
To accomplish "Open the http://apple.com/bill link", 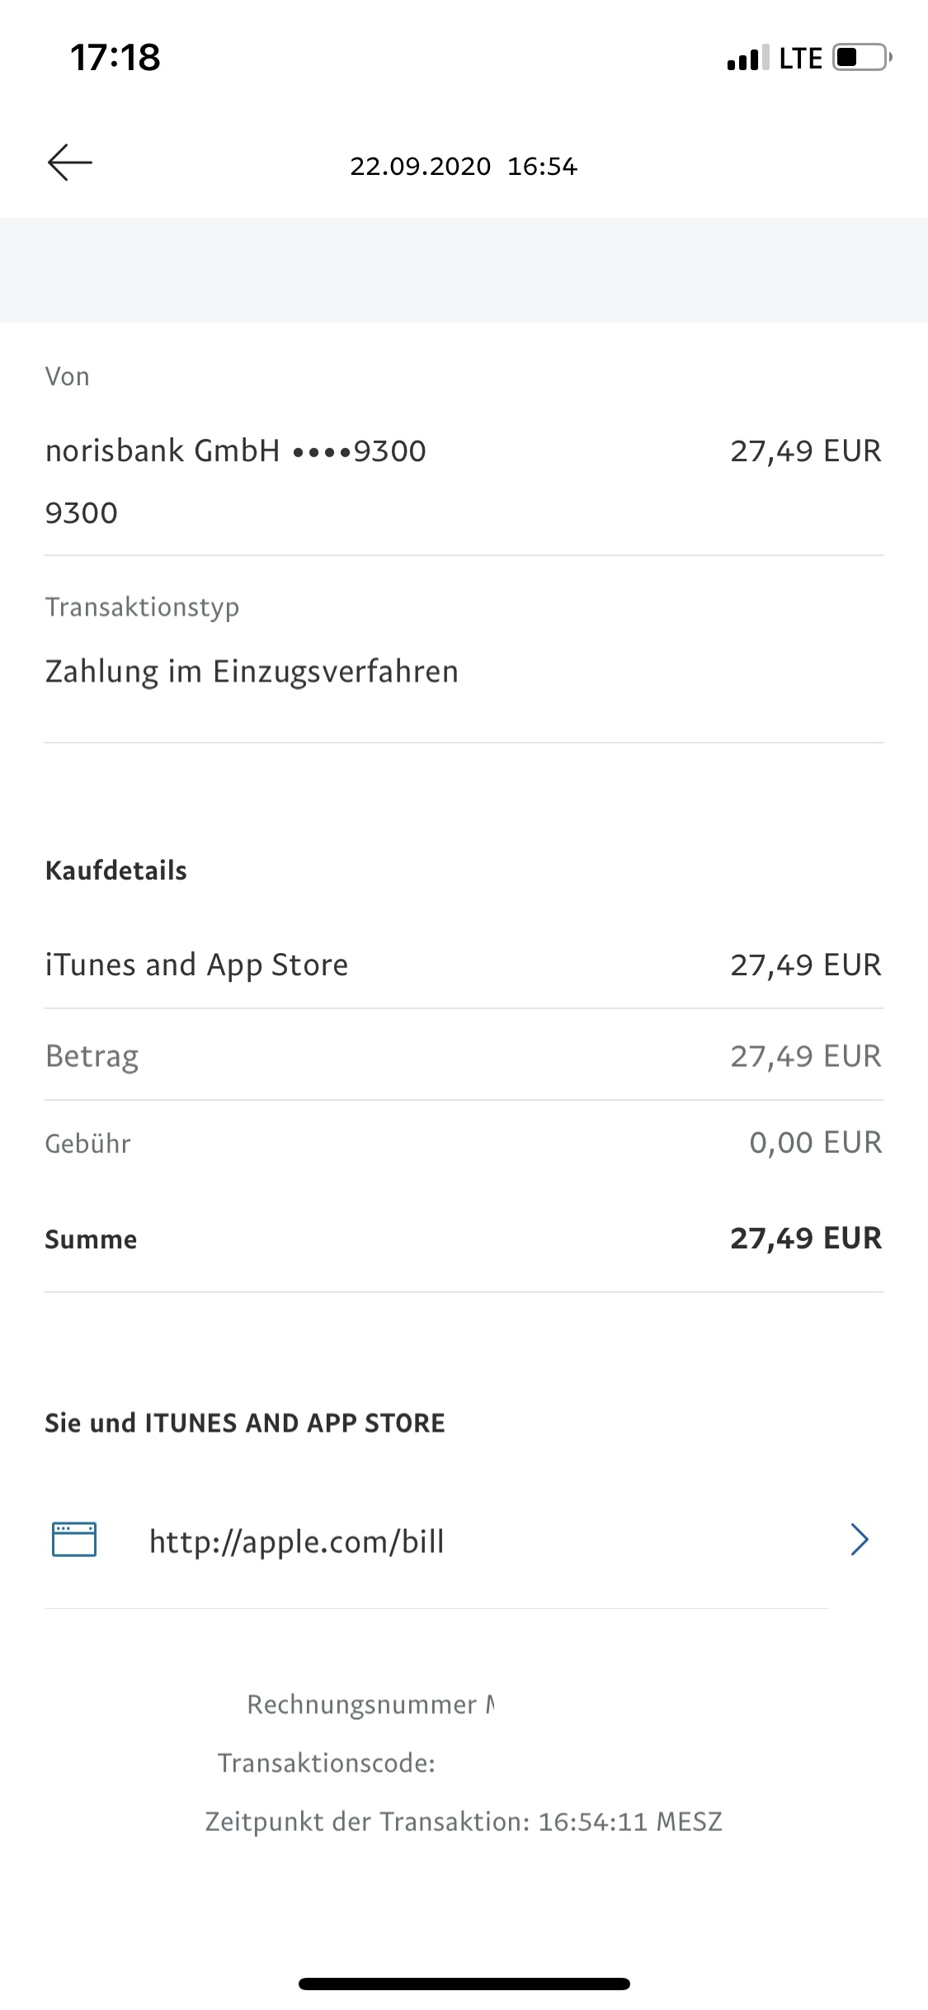I will click(297, 1541).
